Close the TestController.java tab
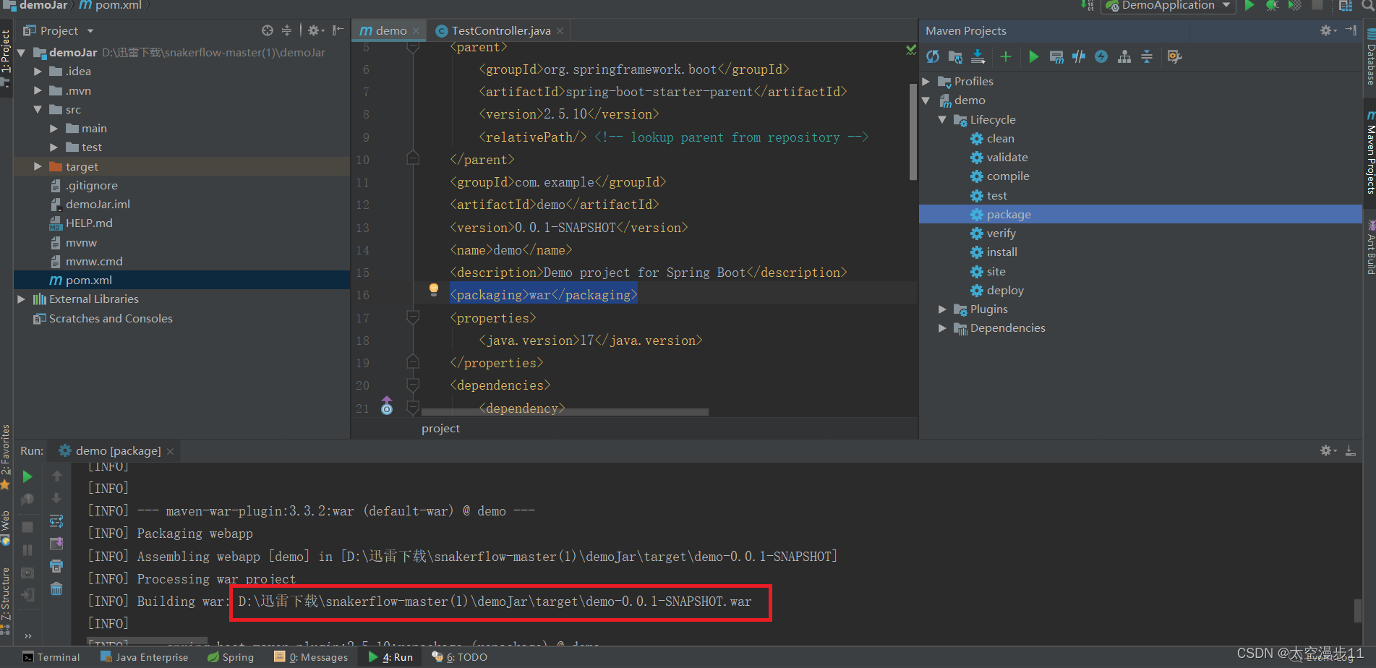Screen dimensions: 1376x668 click(560, 30)
